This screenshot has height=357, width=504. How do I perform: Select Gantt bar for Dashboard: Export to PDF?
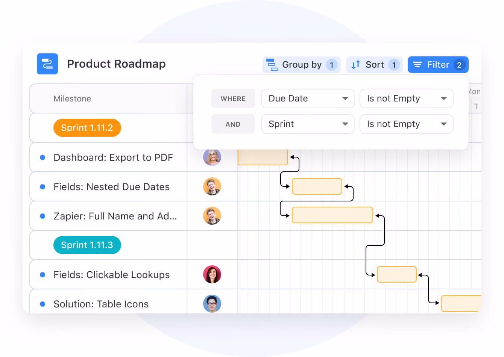pyautogui.click(x=263, y=157)
